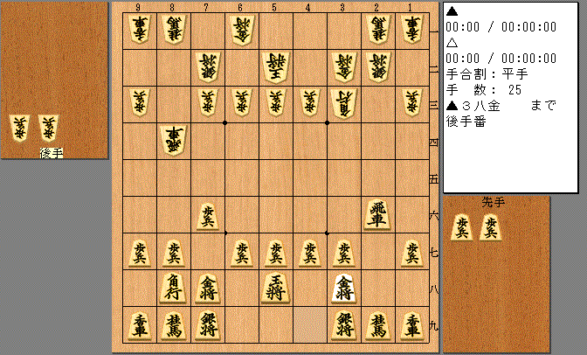Select Gote's knight on square 2一

click(x=377, y=30)
